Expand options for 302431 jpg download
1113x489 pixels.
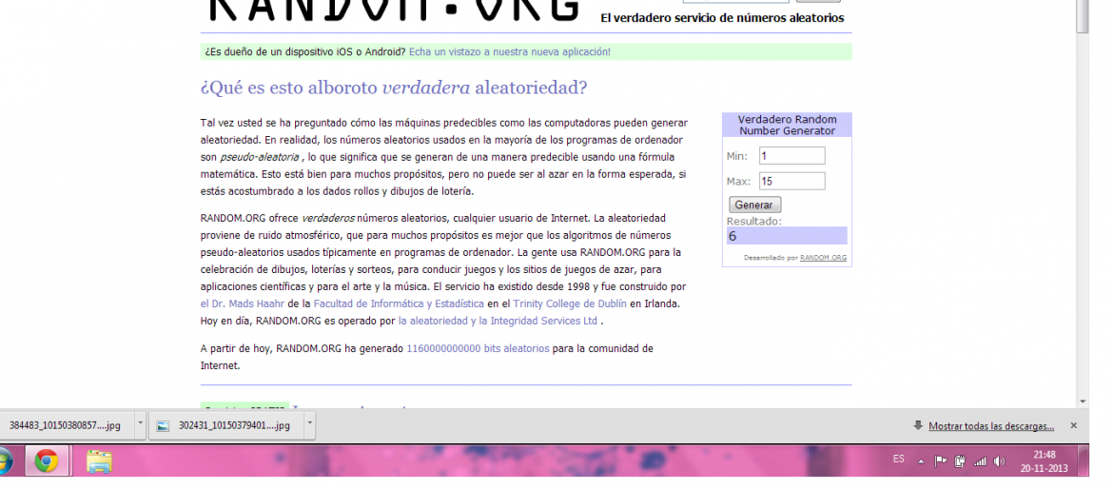point(309,425)
